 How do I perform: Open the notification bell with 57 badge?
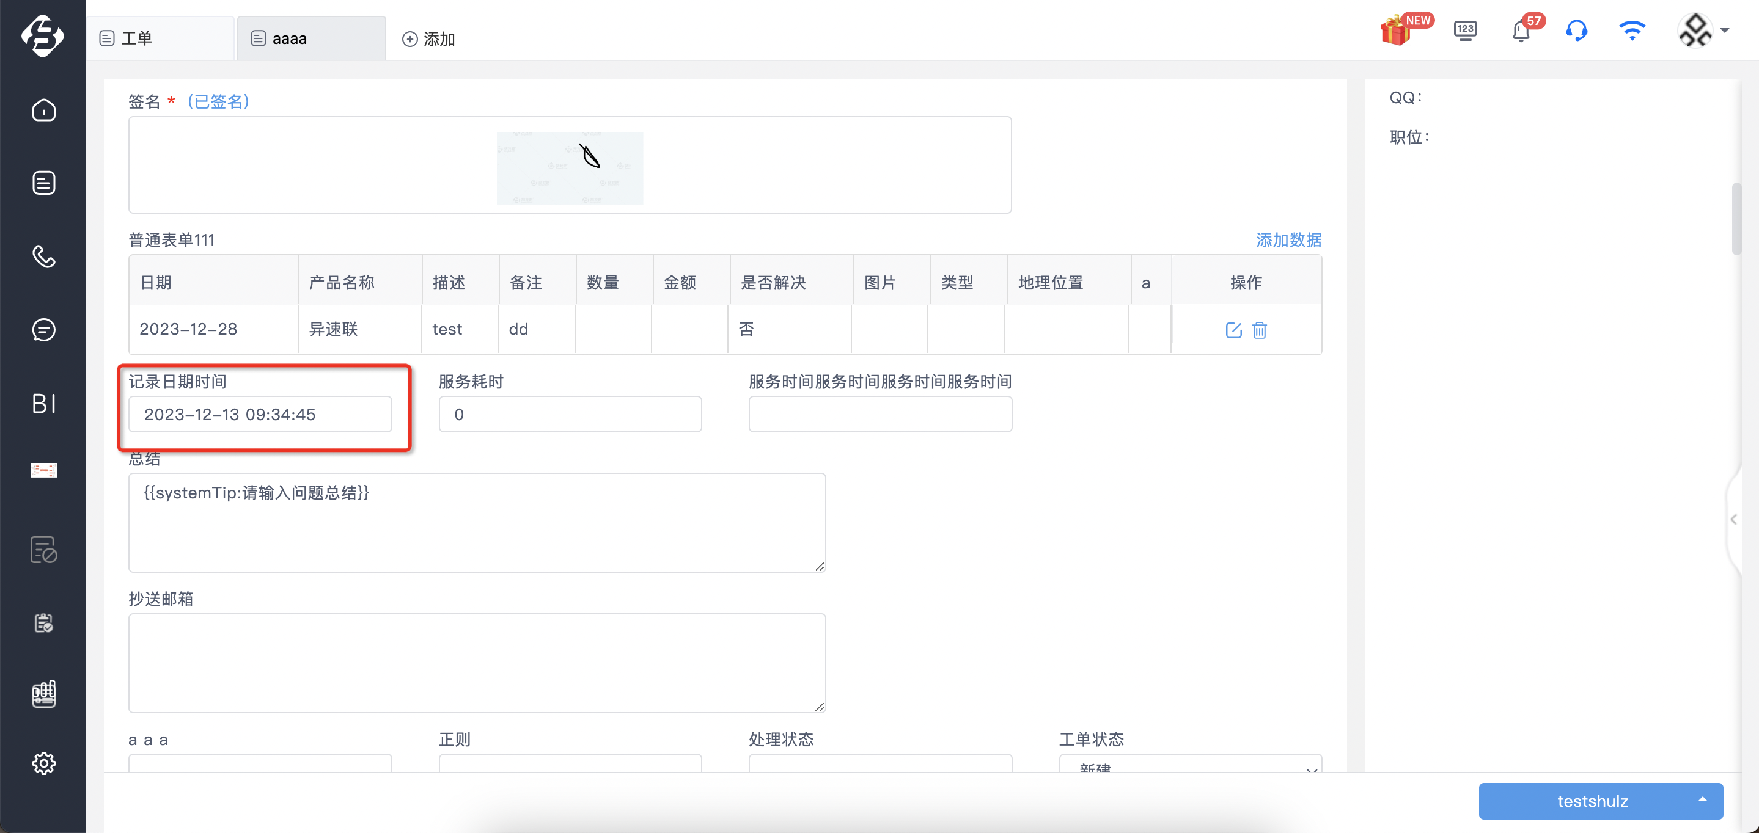(1521, 31)
